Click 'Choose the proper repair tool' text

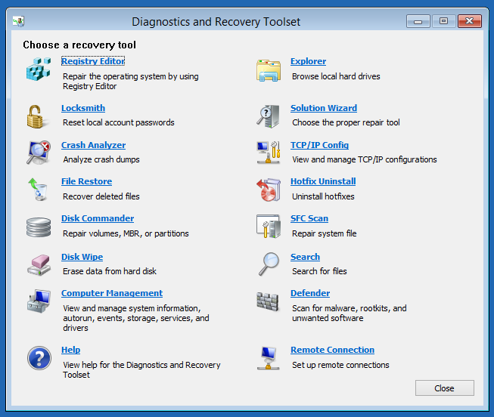[346, 122]
